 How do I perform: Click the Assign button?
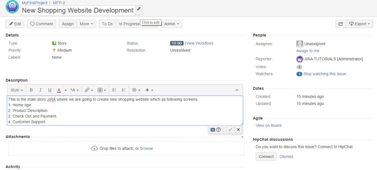click(68, 24)
